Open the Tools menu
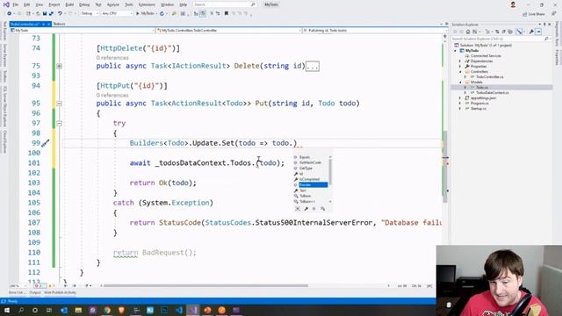The height and width of the screenshot is (316, 562). [129, 4]
